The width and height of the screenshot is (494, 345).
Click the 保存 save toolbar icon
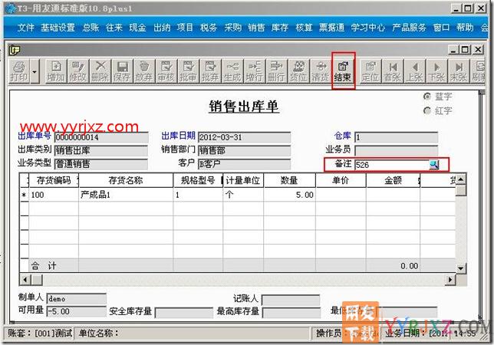coord(122,71)
